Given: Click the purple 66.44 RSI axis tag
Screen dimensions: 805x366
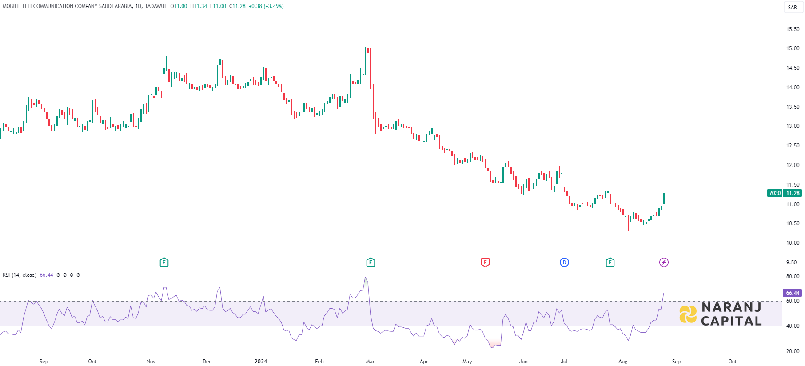Looking at the screenshot, I should 793,293.
